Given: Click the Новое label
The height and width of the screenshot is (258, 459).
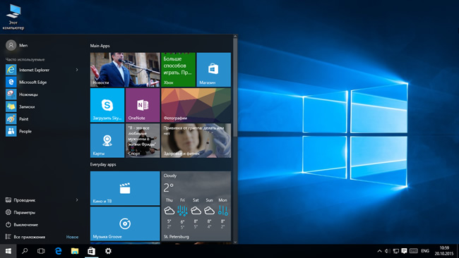Looking at the screenshot, I should click(x=72, y=237).
